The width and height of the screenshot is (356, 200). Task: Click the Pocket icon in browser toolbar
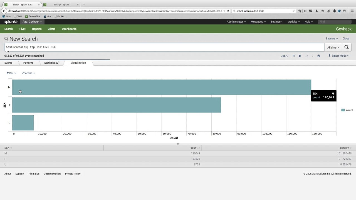tap(311, 11)
